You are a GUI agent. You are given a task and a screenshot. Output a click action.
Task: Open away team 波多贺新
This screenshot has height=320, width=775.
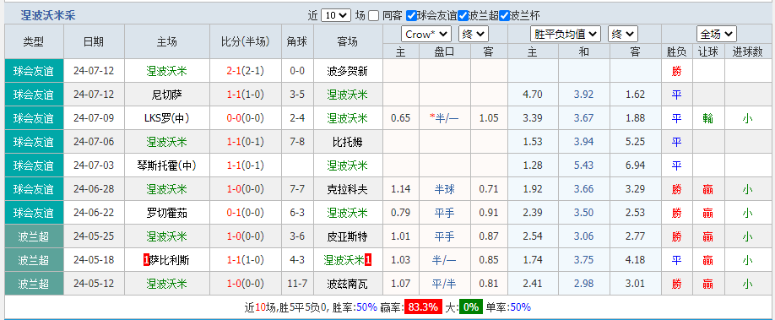pos(348,71)
